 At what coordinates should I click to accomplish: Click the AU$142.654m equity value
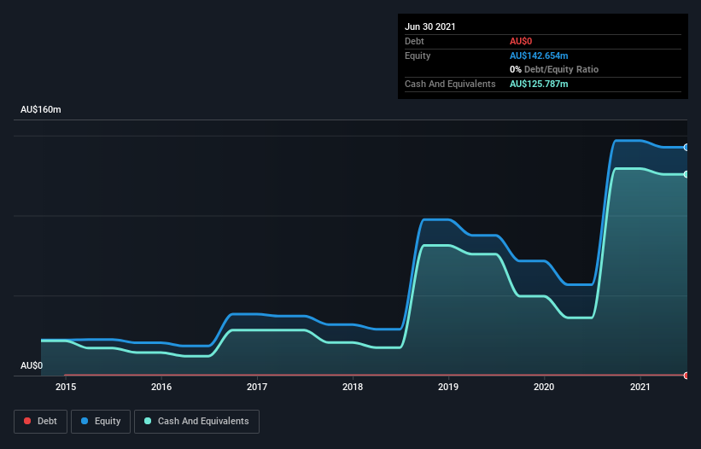click(539, 55)
